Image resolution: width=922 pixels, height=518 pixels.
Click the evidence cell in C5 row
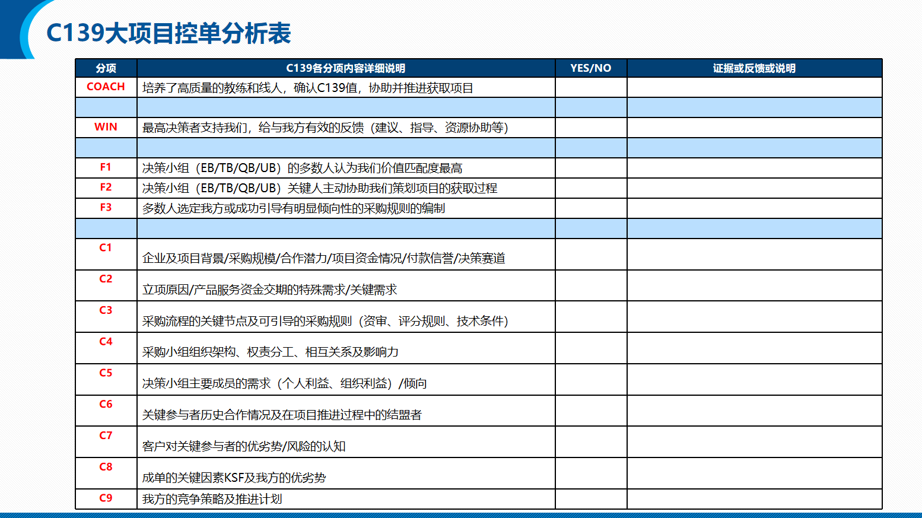click(x=755, y=380)
